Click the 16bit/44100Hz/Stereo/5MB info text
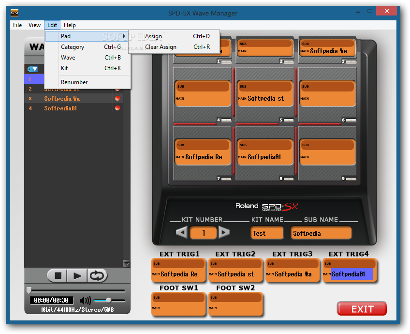The width and height of the screenshot is (410, 334). [x=77, y=310]
